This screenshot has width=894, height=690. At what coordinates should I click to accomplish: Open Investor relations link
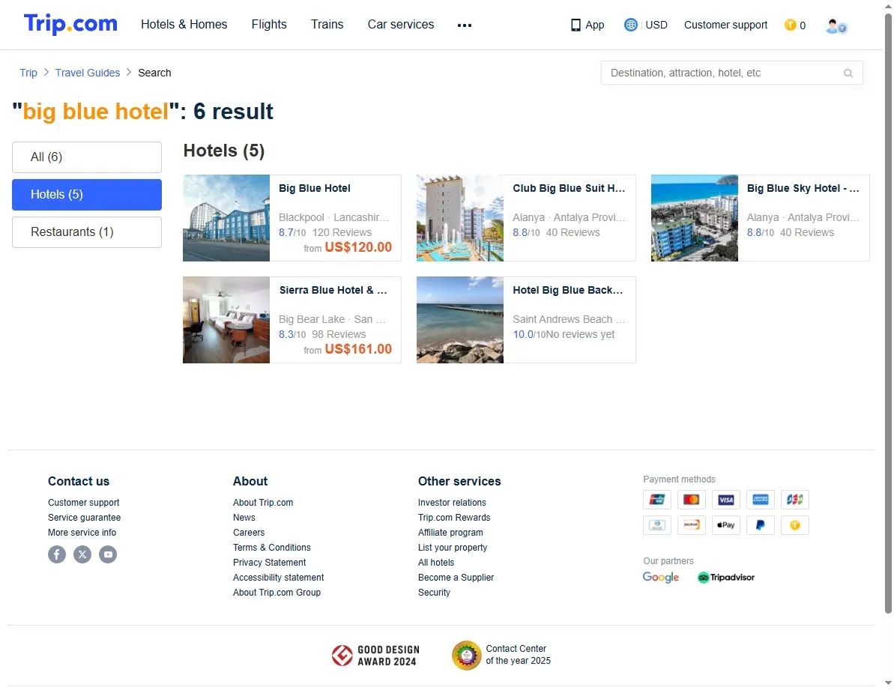(452, 503)
